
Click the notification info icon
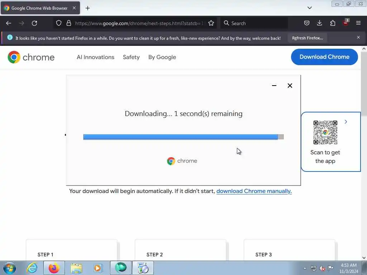[x=10, y=37]
